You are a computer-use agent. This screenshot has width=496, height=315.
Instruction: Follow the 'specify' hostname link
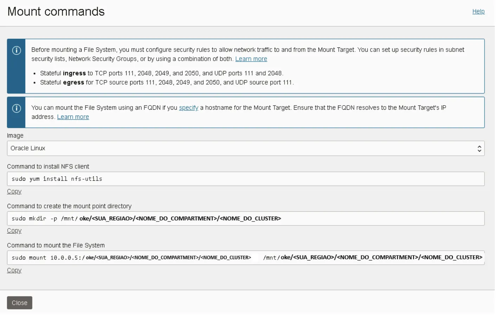[189, 108]
